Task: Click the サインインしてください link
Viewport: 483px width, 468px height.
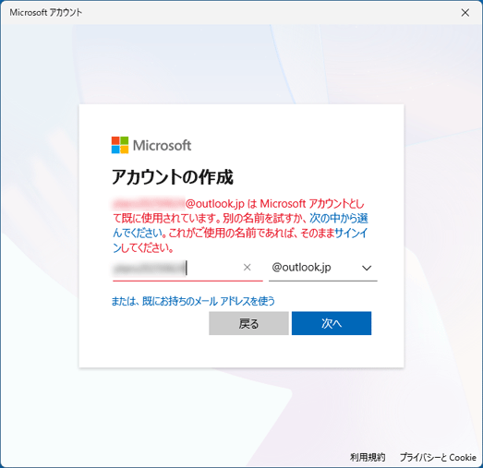Action: [351, 233]
